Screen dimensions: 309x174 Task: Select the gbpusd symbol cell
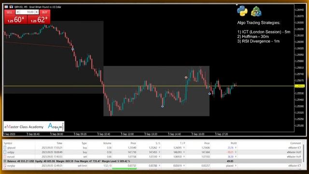(x=11, y=147)
